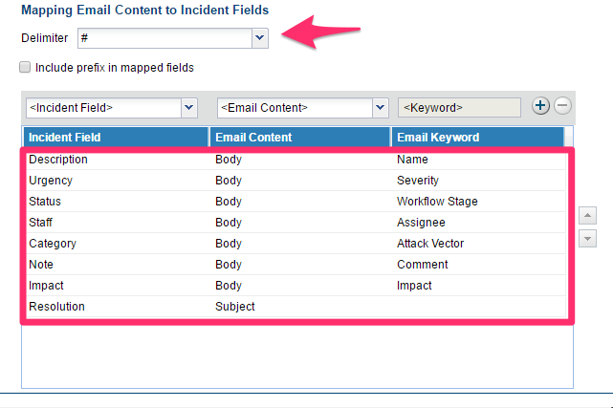Screen dimensions: 613x408
Task: Expand the Email Content dropdown
Action: 380,107
